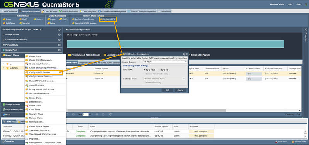Viewport: 309px width, 145px height.
Task: Open the Remote Replication tab
Action: [69, 12]
